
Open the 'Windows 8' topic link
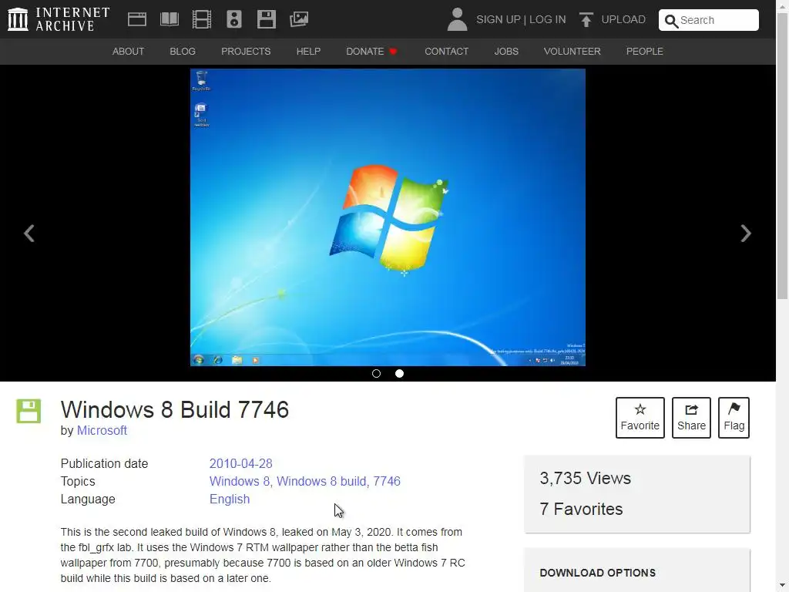(x=239, y=481)
